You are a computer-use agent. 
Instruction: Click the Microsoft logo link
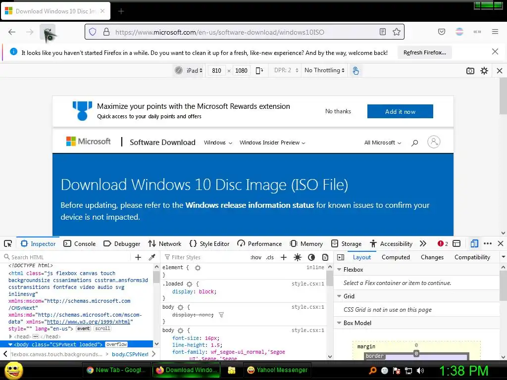[x=88, y=142]
